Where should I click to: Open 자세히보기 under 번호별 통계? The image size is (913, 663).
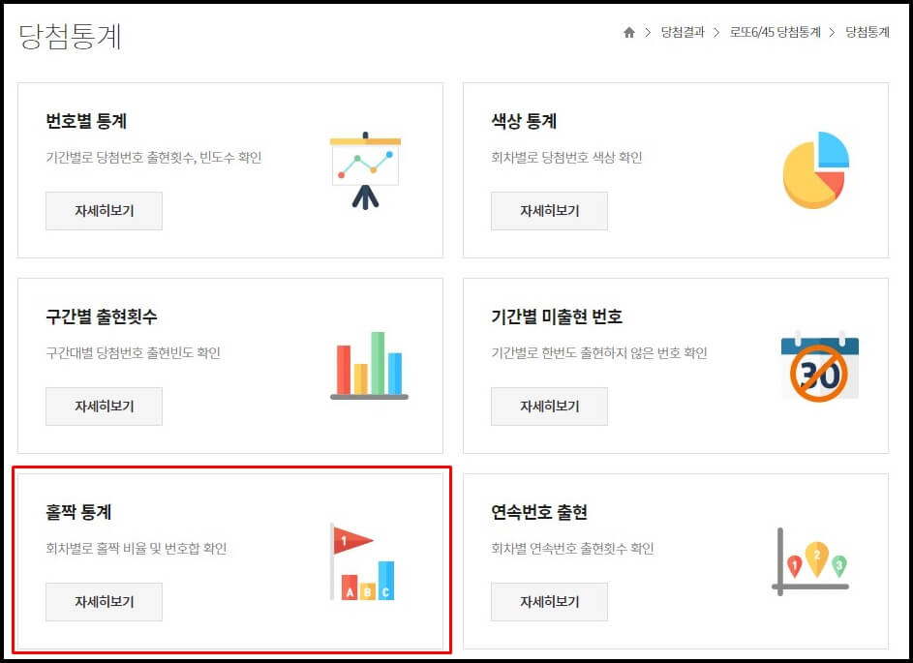click(105, 211)
